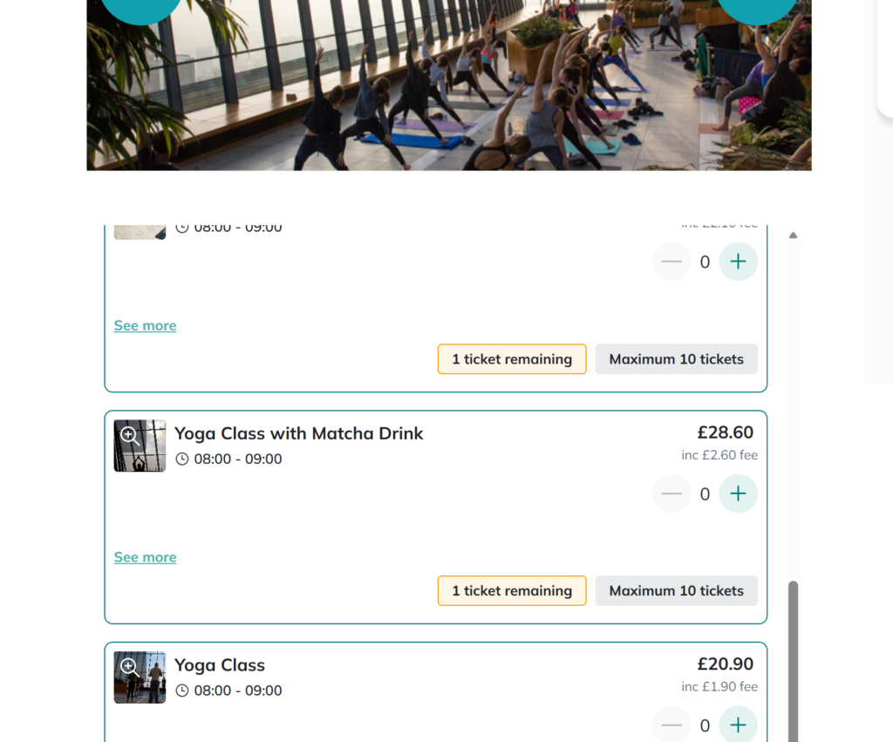Click 1 ticket remaining badge in top card

pos(512,358)
